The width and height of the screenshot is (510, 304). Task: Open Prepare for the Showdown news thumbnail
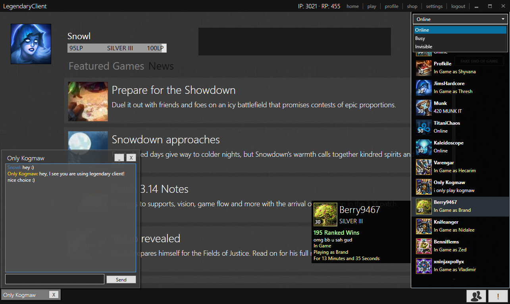[88, 101]
